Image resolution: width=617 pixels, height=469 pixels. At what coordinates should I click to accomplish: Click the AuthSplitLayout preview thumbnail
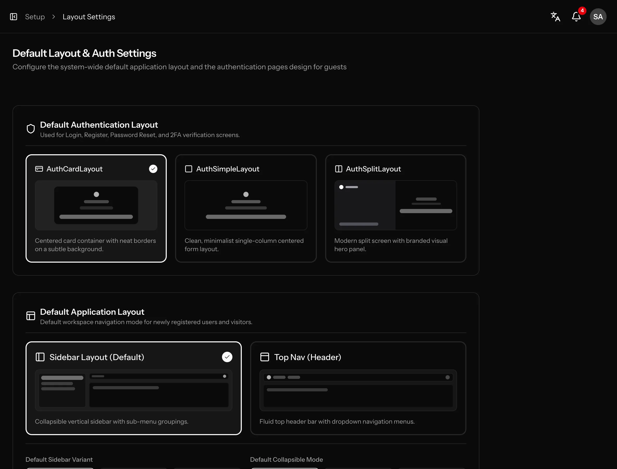coord(396,205)
